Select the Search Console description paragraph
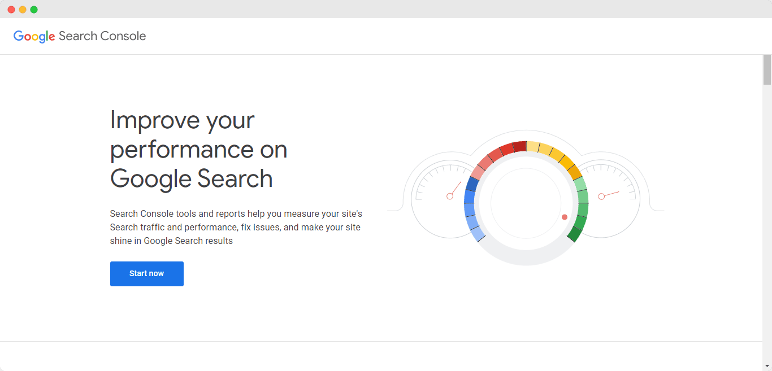772x371 pixels. [x=236, y=226]
